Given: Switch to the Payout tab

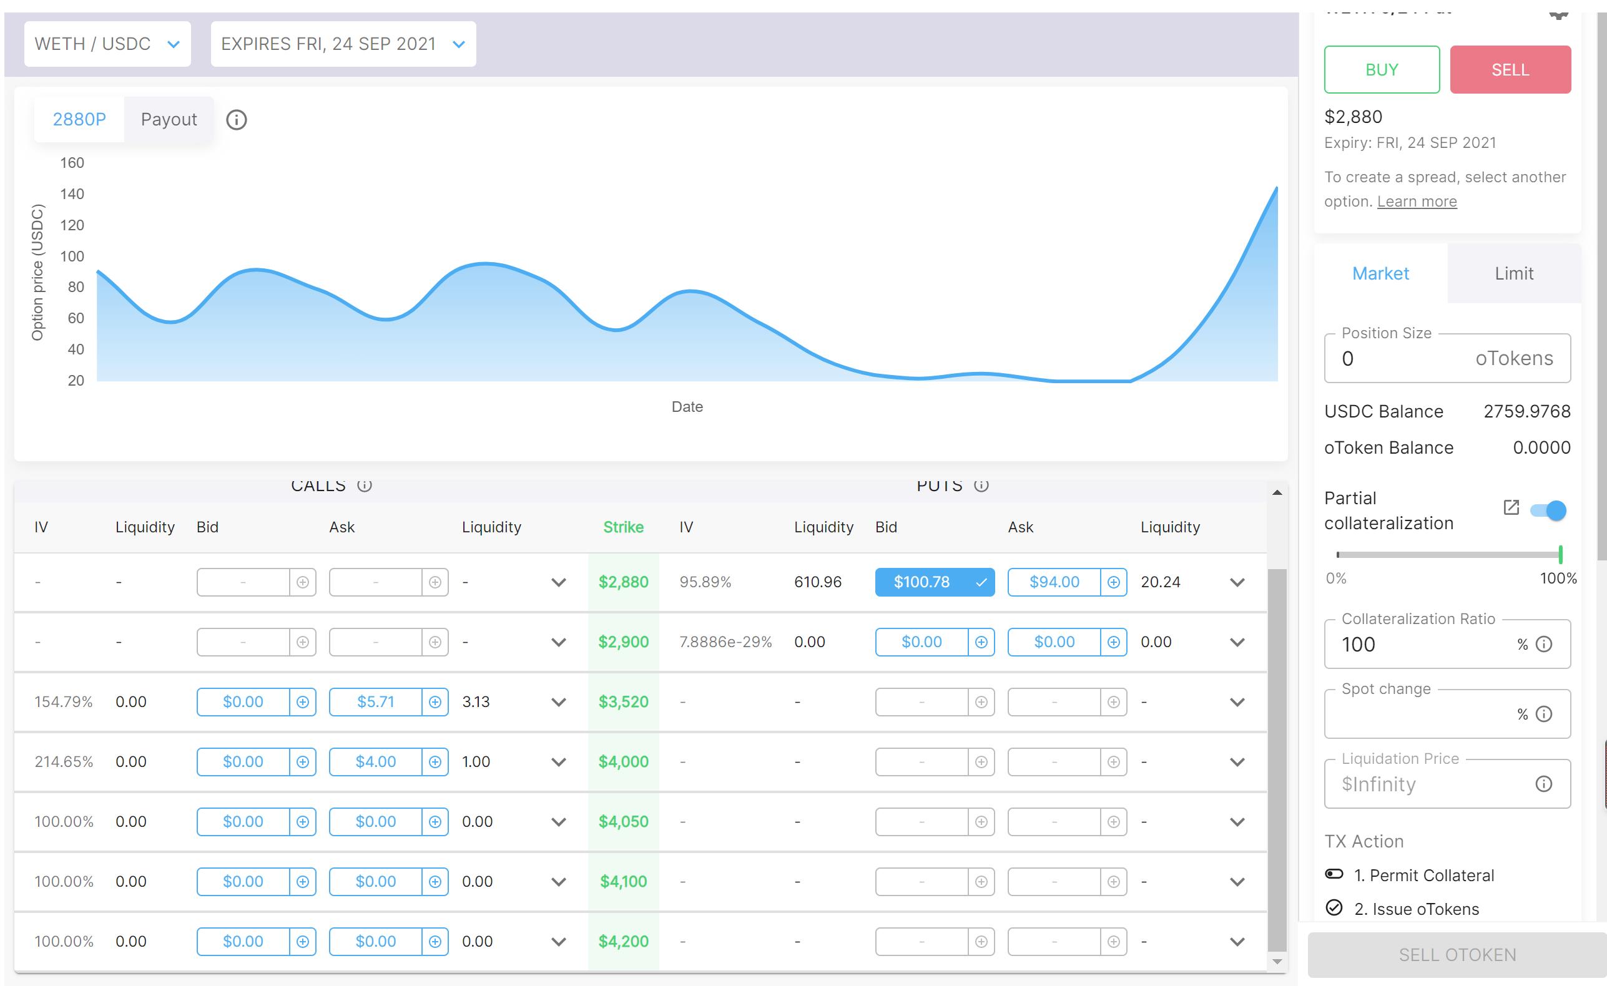Looking at the screenshot, I should [x=169, y=119].
